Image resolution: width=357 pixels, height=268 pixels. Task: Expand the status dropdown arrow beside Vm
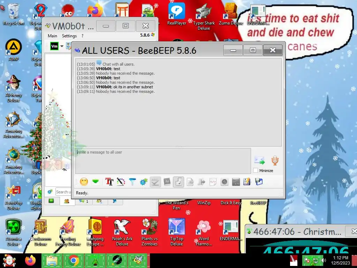(x=62, y=46)
